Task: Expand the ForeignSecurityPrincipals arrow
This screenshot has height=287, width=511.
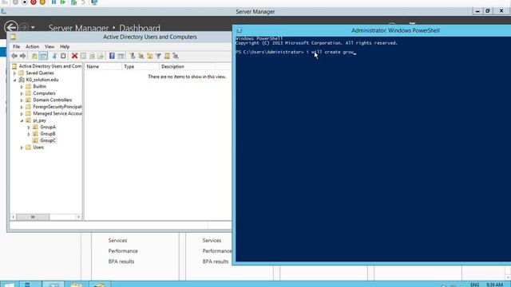Action: [x=22, y=107]
